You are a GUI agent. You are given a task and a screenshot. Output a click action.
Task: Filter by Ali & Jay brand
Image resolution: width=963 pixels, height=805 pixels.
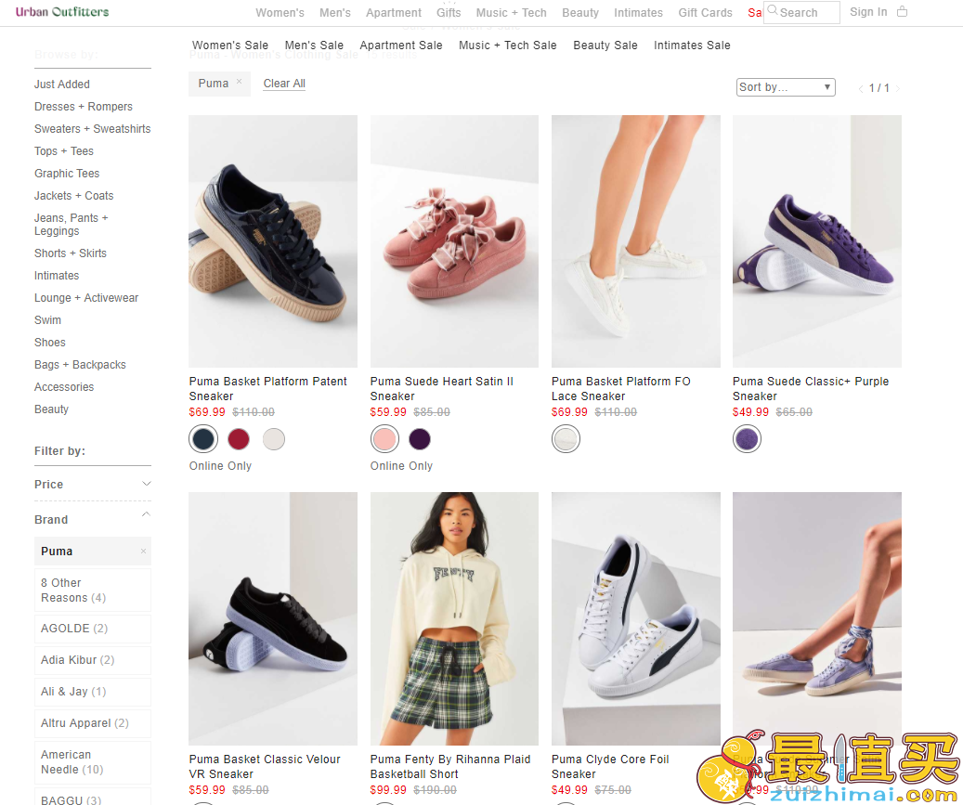click(x=93, y=692)
